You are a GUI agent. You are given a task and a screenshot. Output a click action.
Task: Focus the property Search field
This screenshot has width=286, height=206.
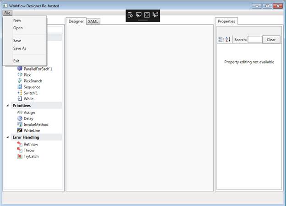[255, 39]
